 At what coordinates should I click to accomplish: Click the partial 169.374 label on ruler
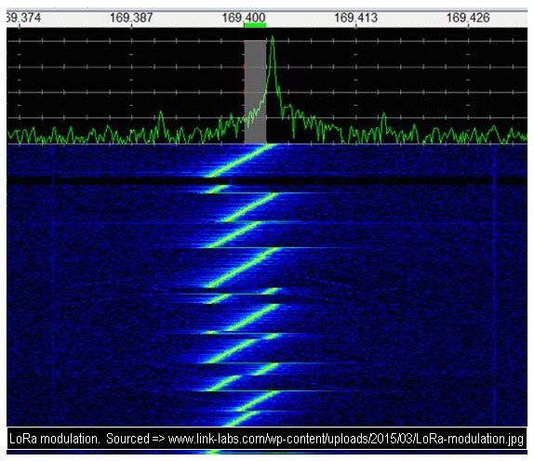pos(23,18)
